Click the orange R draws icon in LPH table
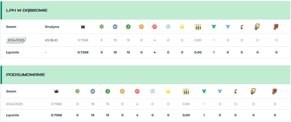 click(141, 27)
